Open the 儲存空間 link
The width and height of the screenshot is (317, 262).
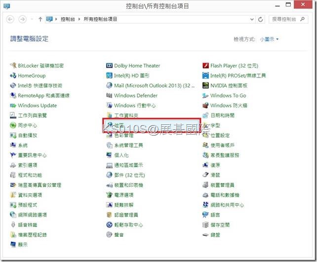(x=220, y=225)
